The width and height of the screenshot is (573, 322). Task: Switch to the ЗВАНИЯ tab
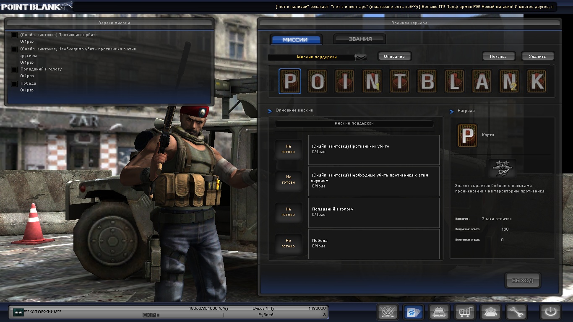point(360,39)
